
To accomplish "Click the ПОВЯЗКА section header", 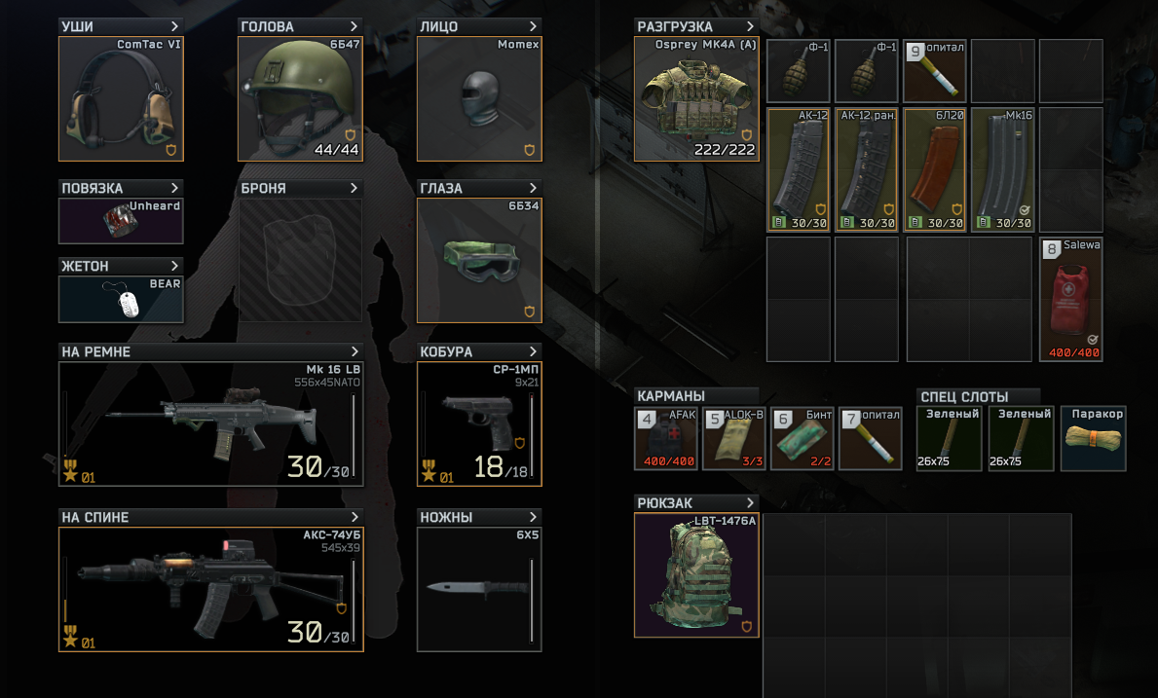I will [121, 188].
